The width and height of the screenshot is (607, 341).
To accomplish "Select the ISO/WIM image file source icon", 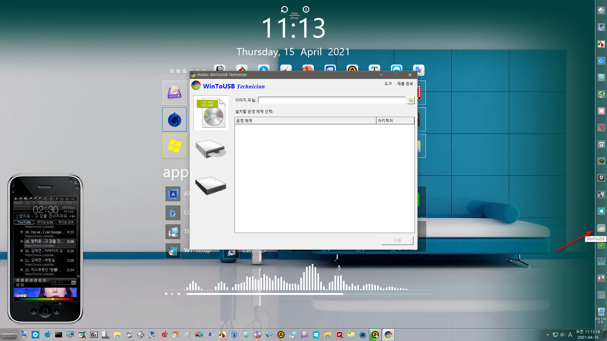I will coord(211,113).
